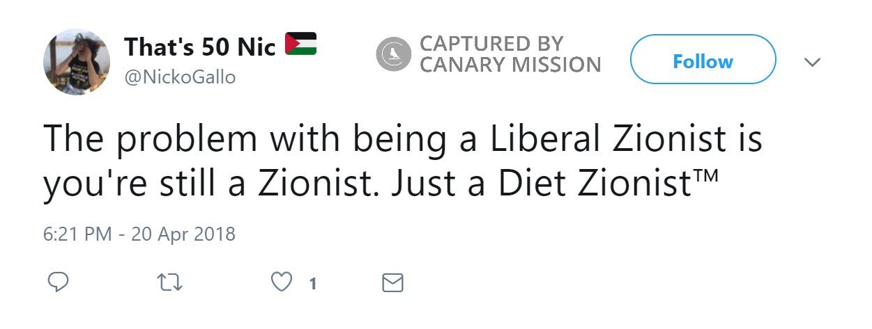Open the profile avatar picture
This screenshot has width=872, height=329.
point(77,61)
